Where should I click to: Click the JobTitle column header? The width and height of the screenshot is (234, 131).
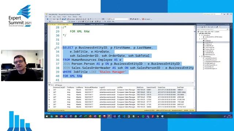[x=120, y=87]
